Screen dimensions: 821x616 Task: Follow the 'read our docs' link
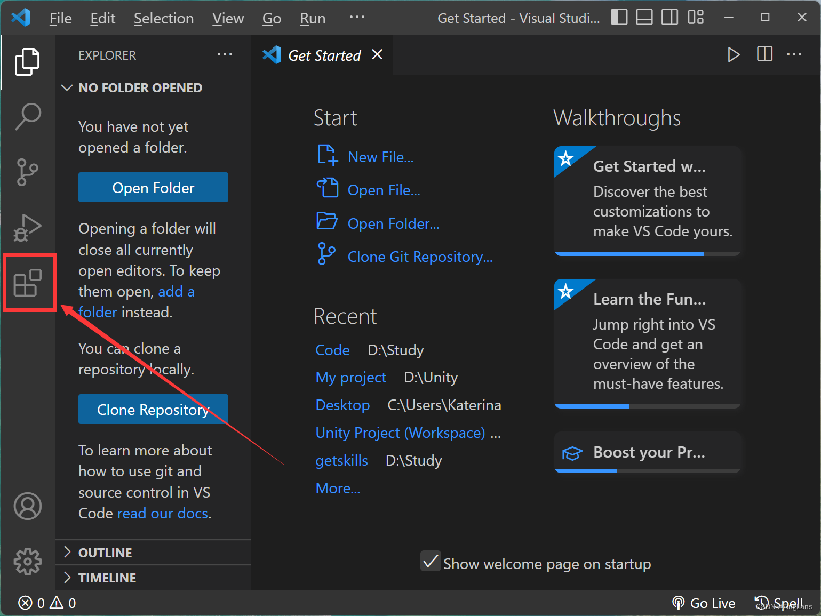(163, 513)
